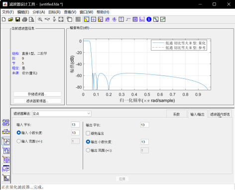The height and width of the screenshot is (190, 235).
Task: Open a saved session with folder icon
Action: pos(10,19)
